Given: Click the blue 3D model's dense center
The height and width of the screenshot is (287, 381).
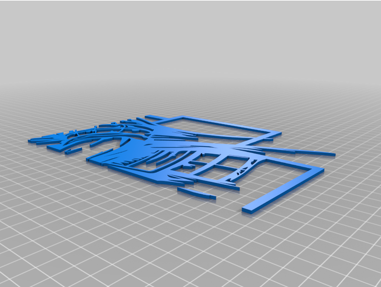Looking at the screenshot, I should pyautogui.click(x=159, y=148).
